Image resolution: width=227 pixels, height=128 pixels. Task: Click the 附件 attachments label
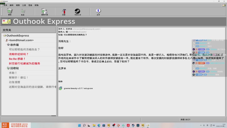[60, 82]
